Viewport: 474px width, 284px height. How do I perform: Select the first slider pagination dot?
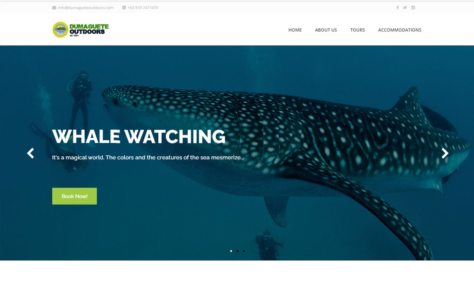(x=231, y=251)
